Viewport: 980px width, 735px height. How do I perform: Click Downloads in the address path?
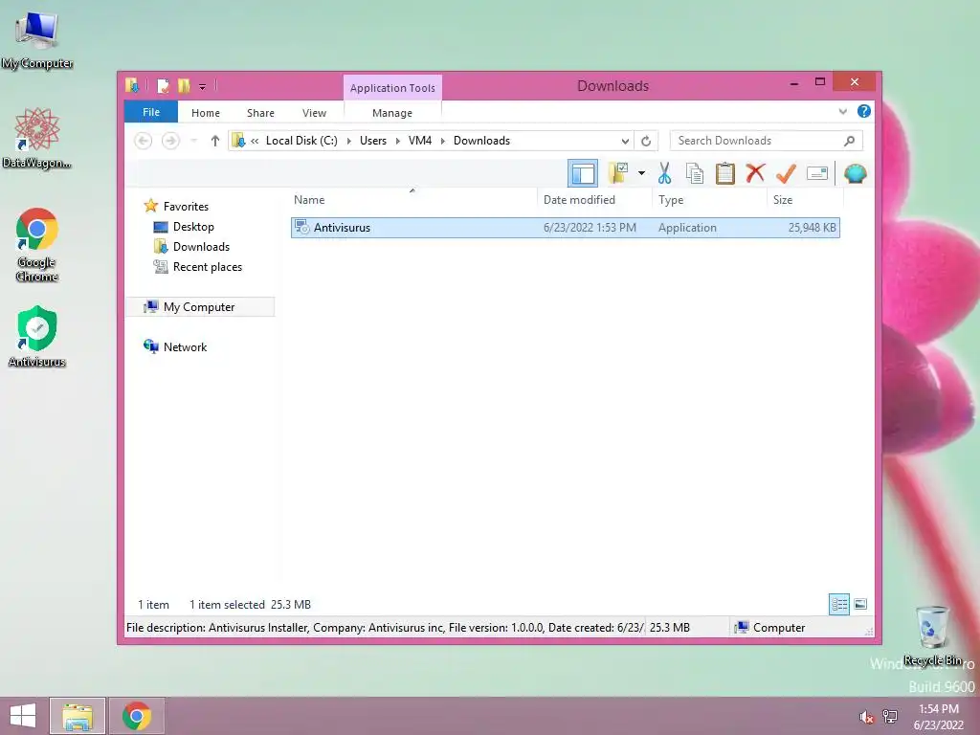tap(482, 141)
